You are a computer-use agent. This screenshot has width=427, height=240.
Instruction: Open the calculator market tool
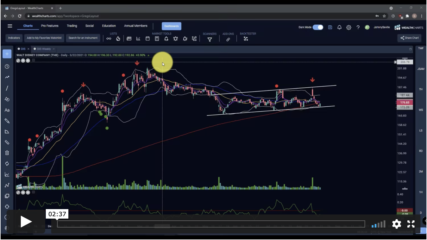pyautogui.click(x=157, y=39)
